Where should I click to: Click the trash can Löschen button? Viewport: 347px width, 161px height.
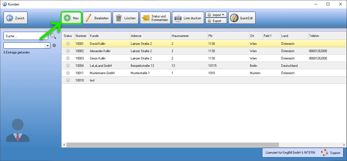click(125, 18)
